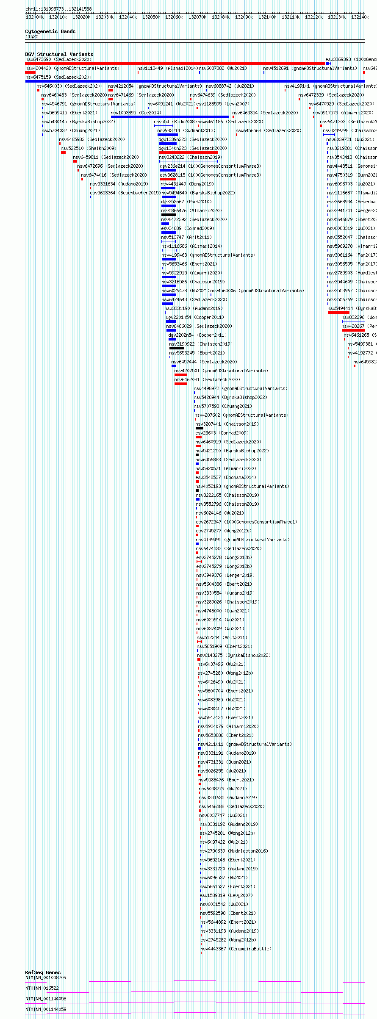Open variant esv1589319 (Levy2007)
377x1019 pixels.
tap(226, 895)
